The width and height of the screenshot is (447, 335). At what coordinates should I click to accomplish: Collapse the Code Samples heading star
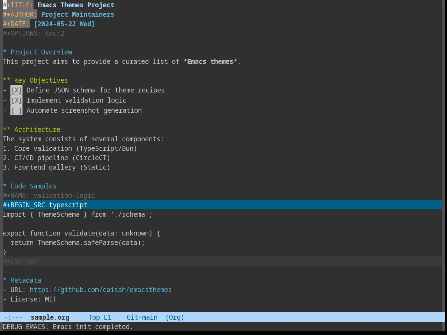click(5, 186)
